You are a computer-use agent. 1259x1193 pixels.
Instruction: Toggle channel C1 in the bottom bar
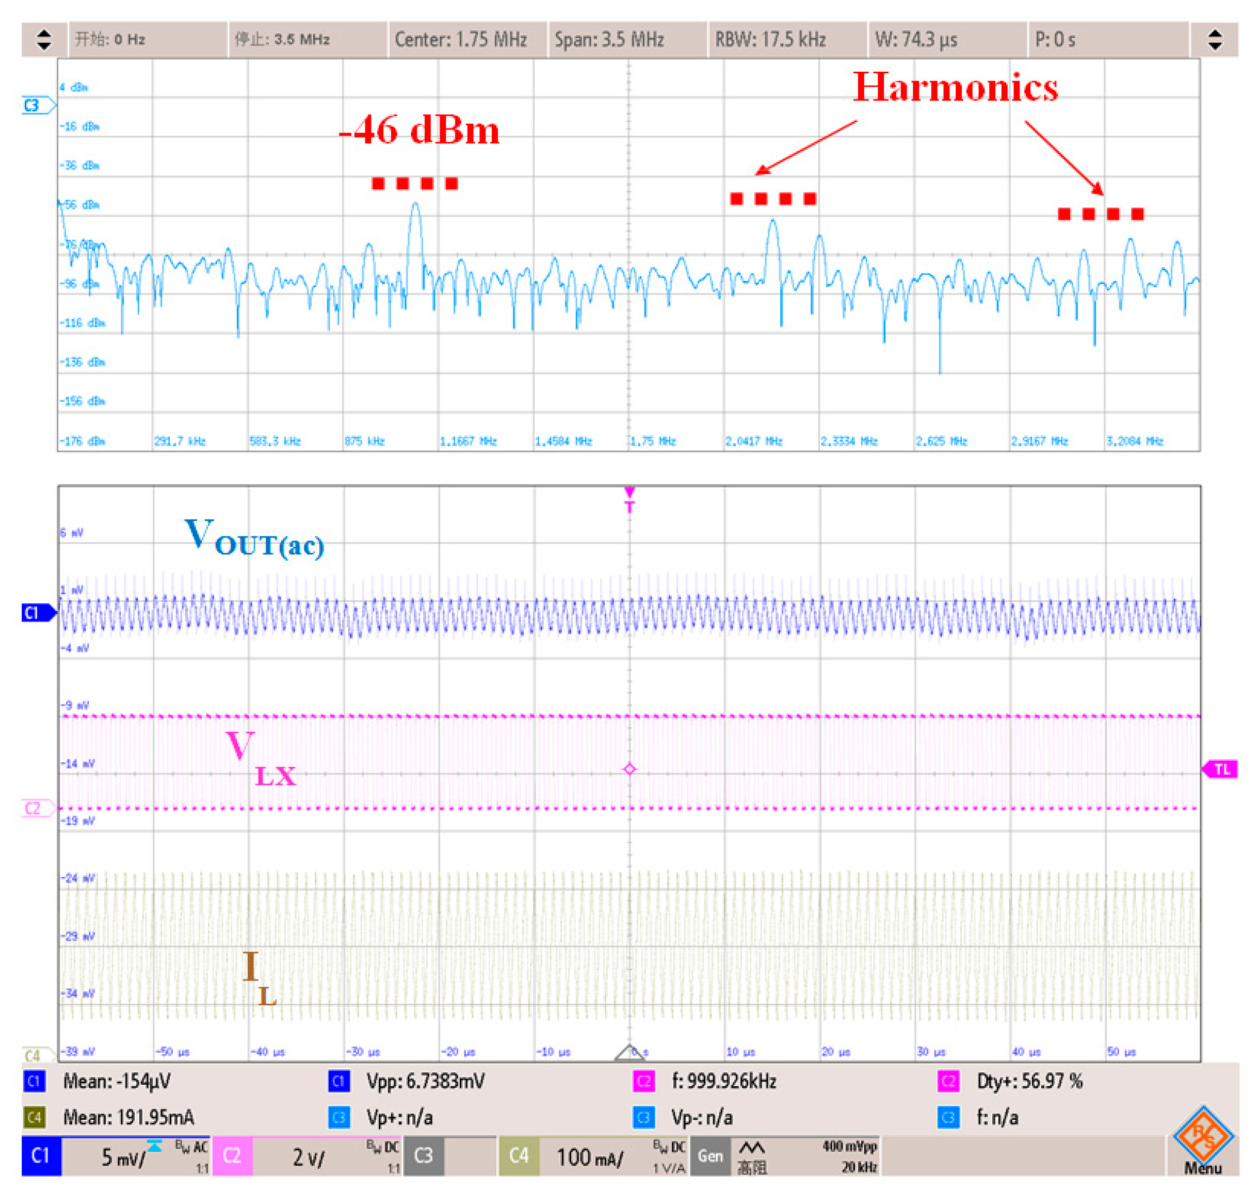[x=41, y=1155]
